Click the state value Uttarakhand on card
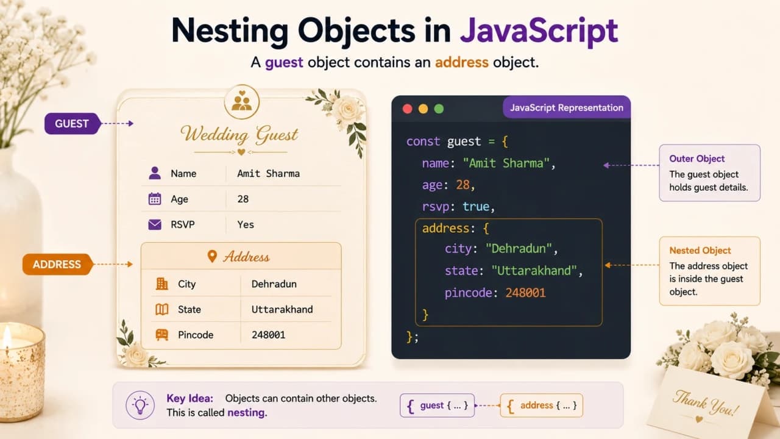The image size is (780, 439). (x=282, y=309)
